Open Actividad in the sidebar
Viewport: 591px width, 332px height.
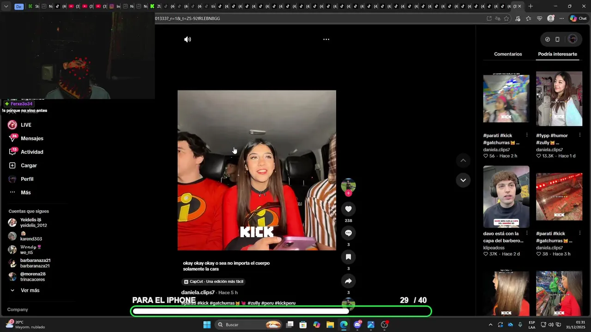point(26,152)
